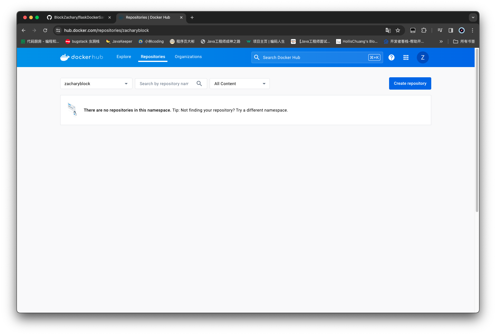
Task: Open the Google Translate page icon
Action: (x=388, y=30)
